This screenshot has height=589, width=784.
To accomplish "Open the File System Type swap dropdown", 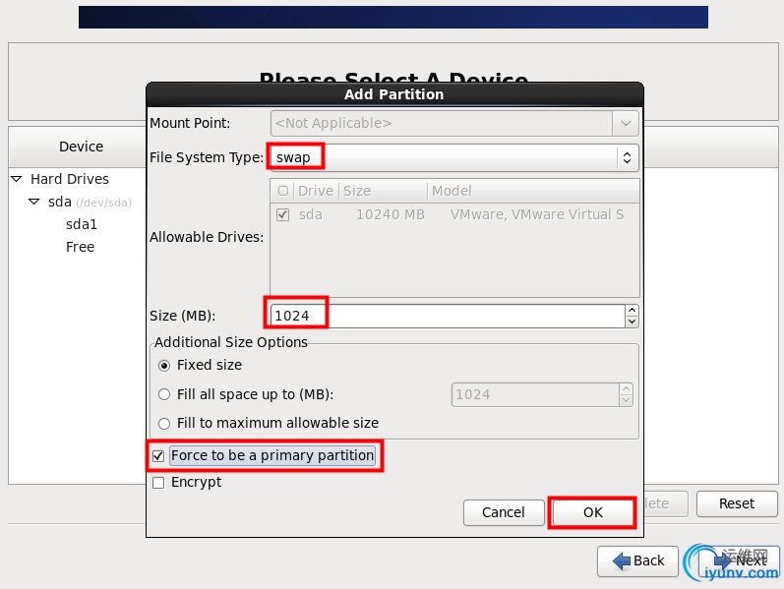I will tap(454, 157).
